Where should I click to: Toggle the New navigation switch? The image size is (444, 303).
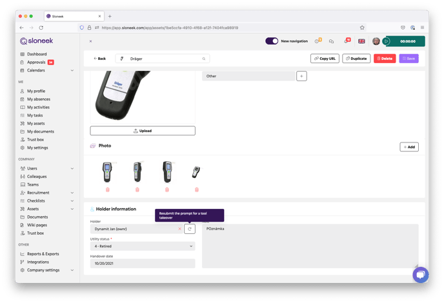point(272,41)
